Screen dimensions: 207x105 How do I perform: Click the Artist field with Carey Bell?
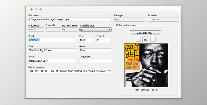[x=52, y=40]
